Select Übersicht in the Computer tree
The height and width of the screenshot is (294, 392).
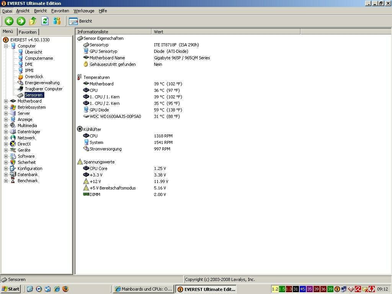click(34, 52)
